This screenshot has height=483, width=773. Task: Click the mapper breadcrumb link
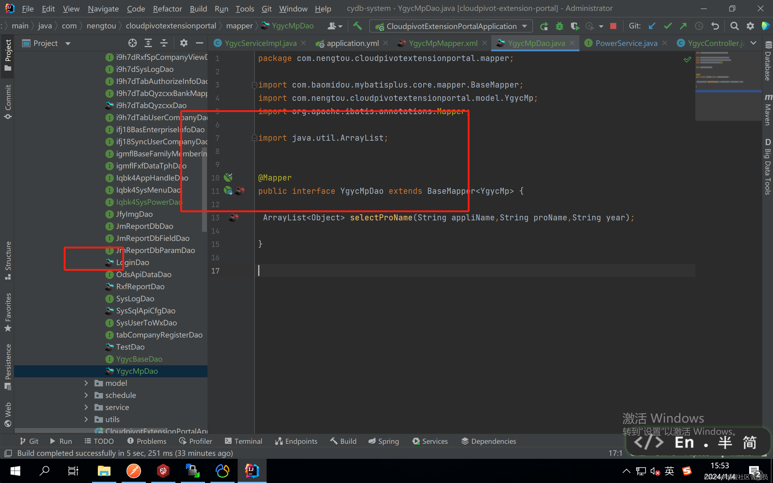[239, 26]
